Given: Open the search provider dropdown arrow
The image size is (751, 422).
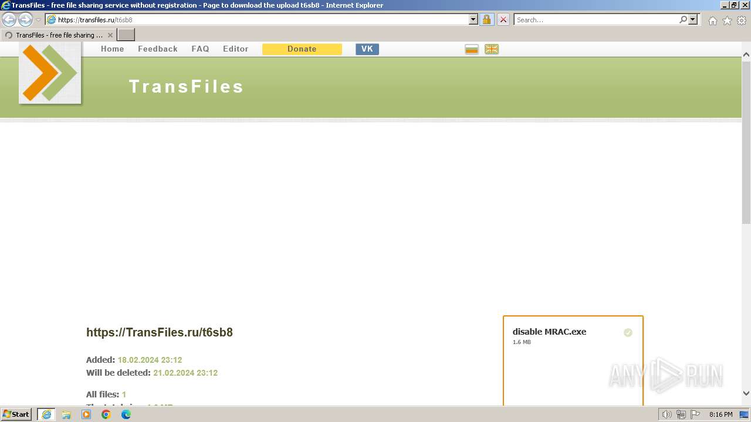Looking at the screenshot, I should (693, 19).
